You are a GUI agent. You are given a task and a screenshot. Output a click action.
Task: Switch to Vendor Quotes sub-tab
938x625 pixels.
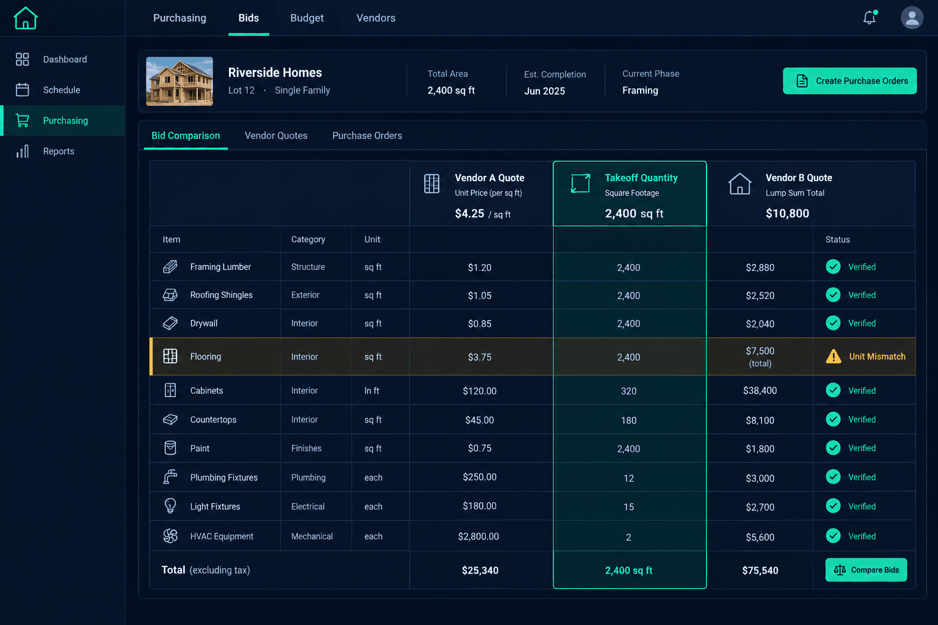[x=276, y=135]
